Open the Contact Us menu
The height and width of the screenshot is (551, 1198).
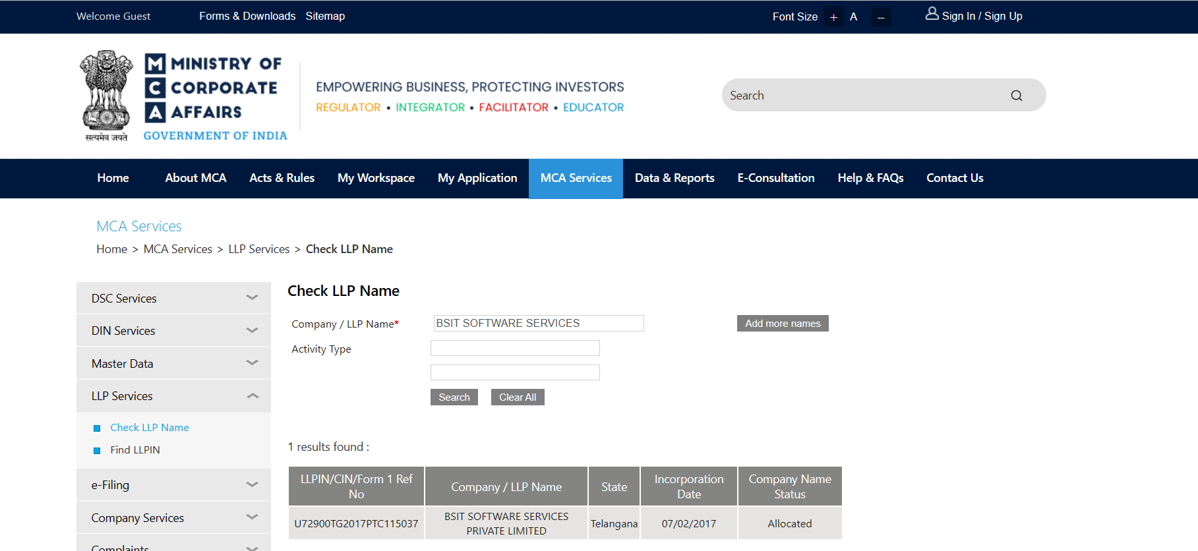(955, 178)
